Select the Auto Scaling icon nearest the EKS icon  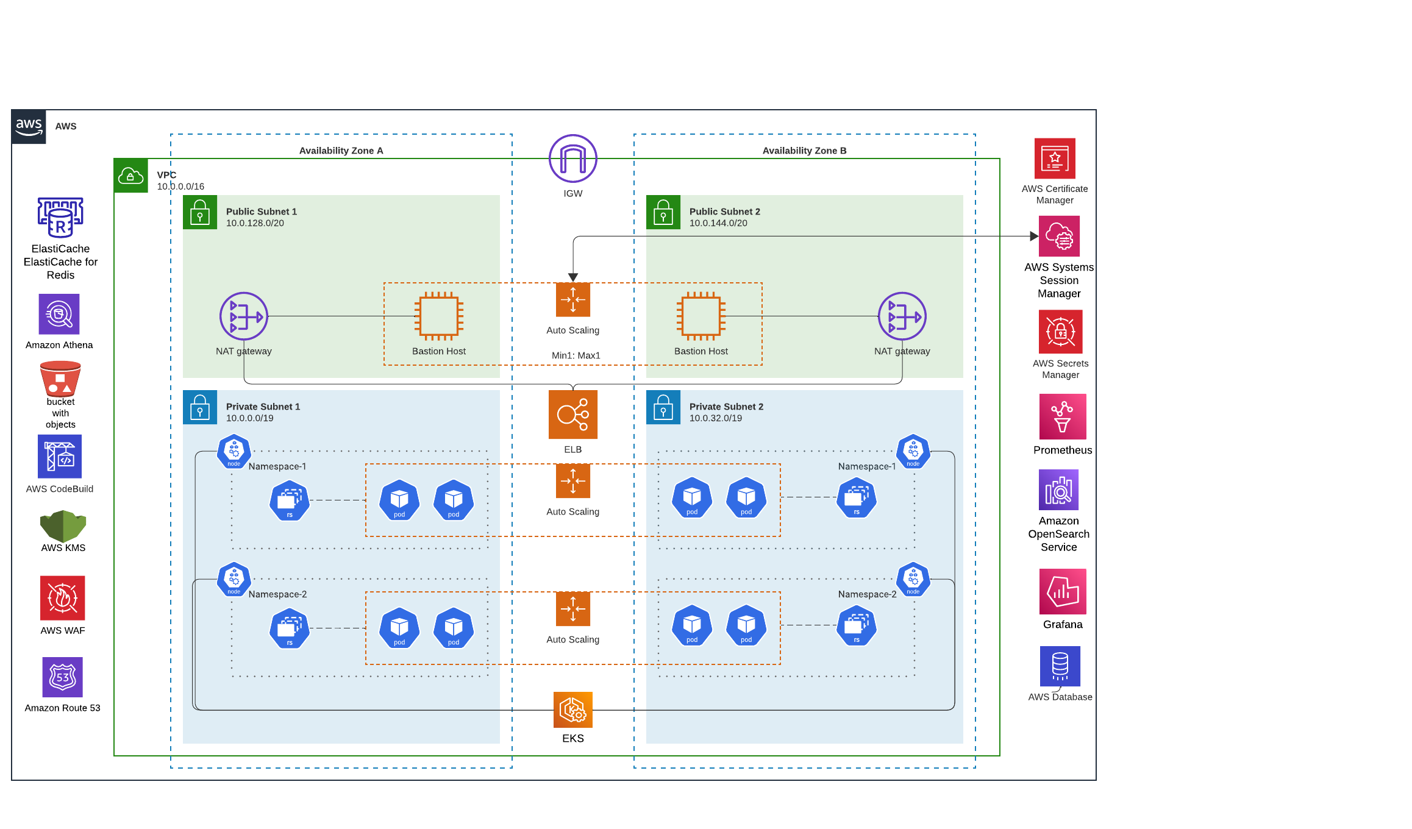tap(573, 609)
